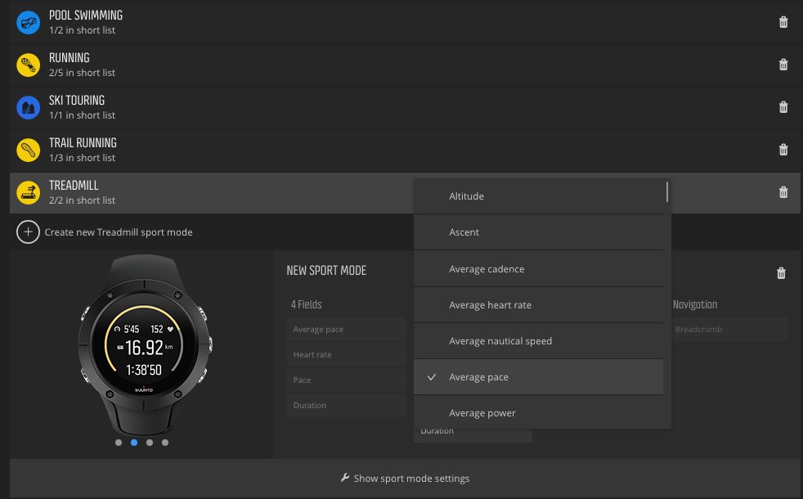Viewport: 803px width, 499px height.
Task: Show the fourth watch display page dot
Action: coord(165,443)
